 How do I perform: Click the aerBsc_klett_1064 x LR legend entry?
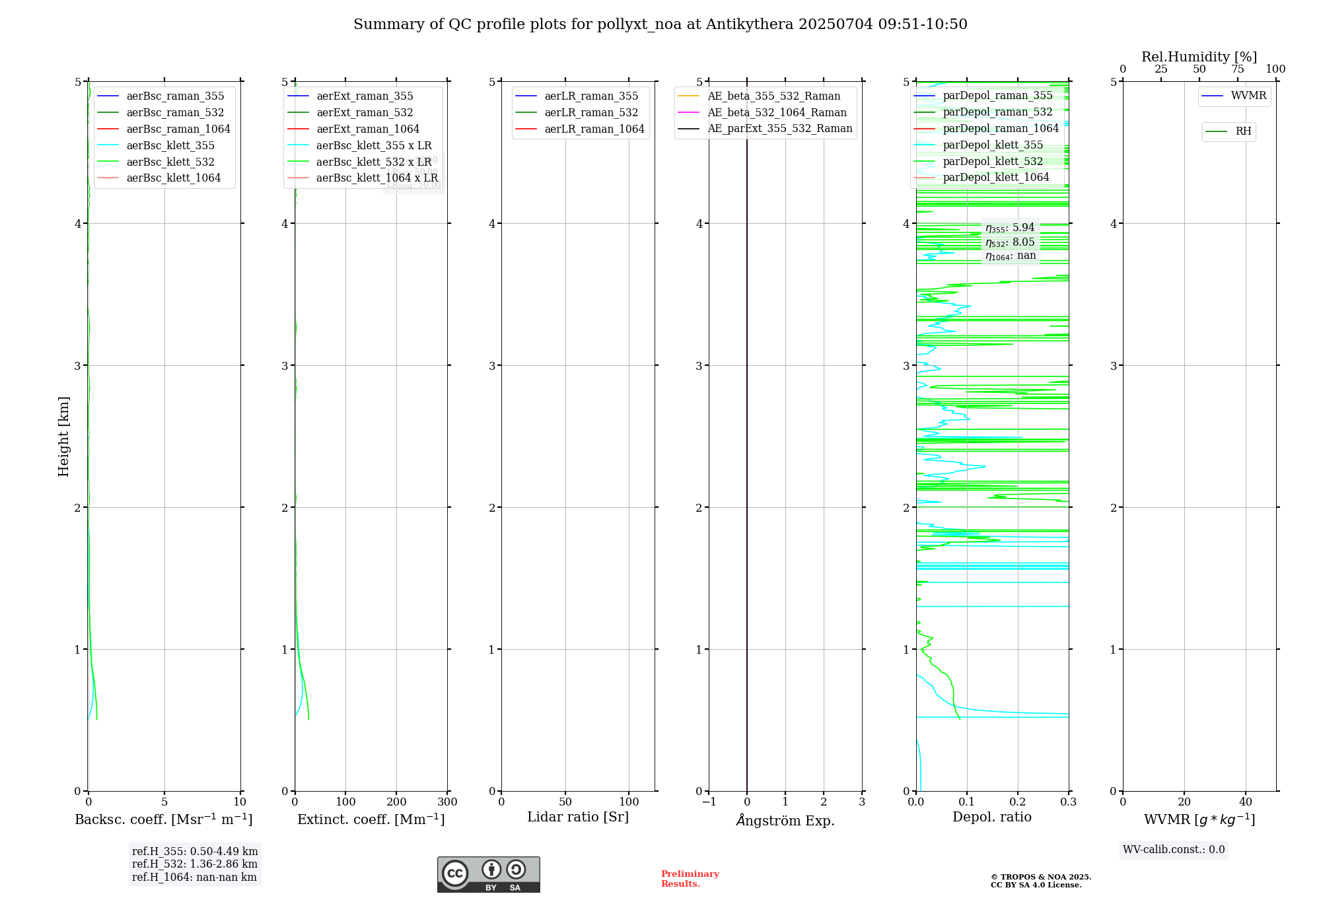click(x=363, y=178)
